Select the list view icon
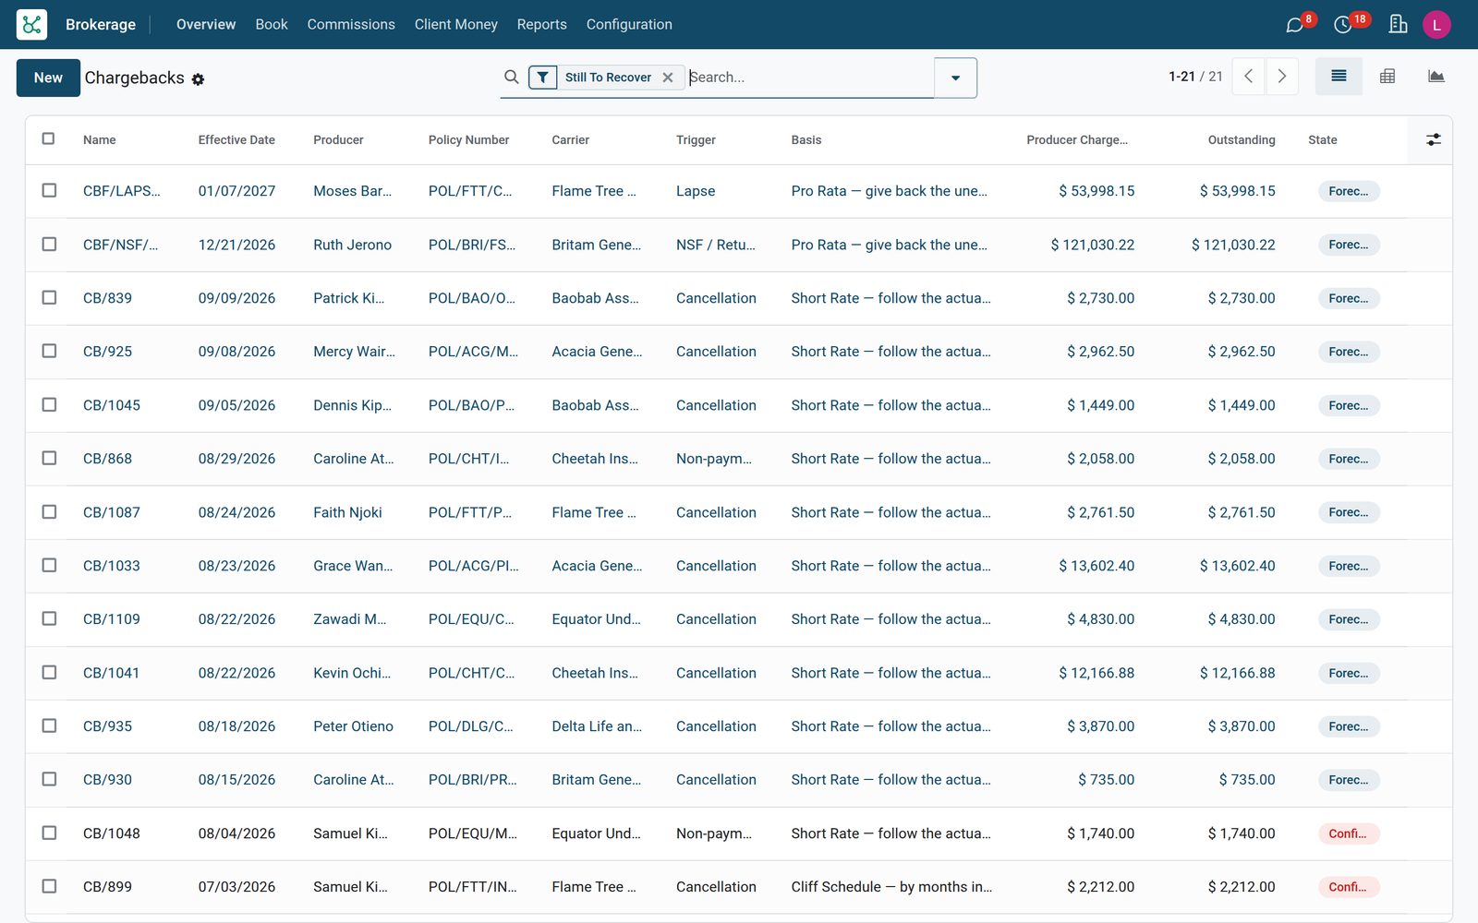The image size is (1478, 923). (x=1339, y=77)
